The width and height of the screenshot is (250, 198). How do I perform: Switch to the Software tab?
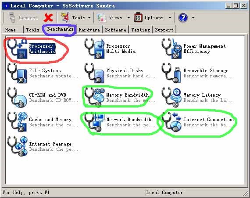pyautogui.click(x=115, y=30)
